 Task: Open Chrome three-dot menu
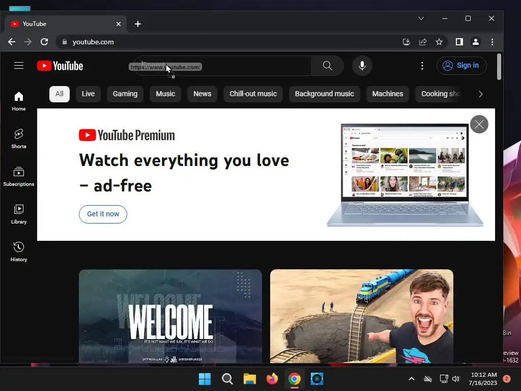pos(492,42)
